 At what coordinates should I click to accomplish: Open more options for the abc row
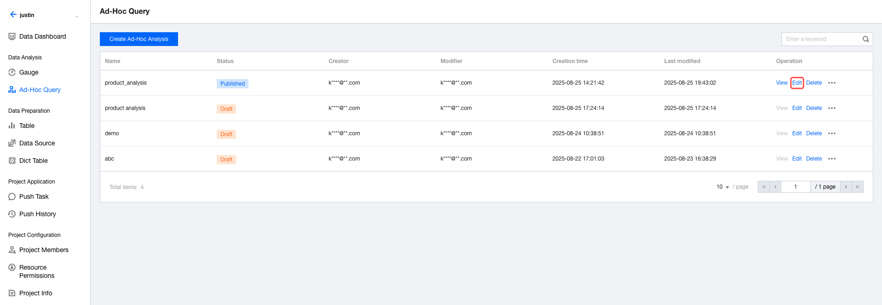pos(832,159)
